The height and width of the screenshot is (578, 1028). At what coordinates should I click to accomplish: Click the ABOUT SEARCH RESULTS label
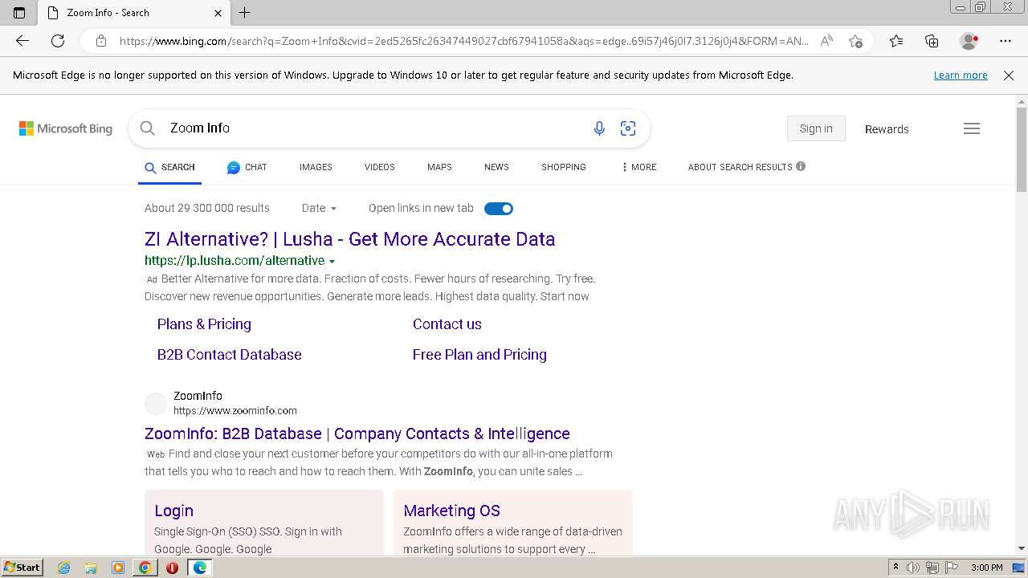click(740, 167)
